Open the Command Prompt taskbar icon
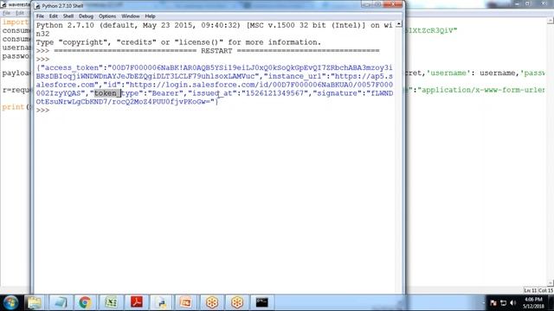The width and height of the screenshot is (554, 311). click(x=261, y=302)
